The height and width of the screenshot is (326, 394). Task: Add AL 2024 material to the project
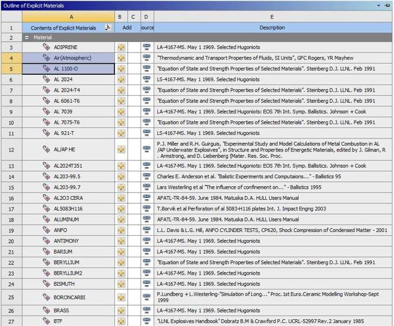tap(121, 79)
